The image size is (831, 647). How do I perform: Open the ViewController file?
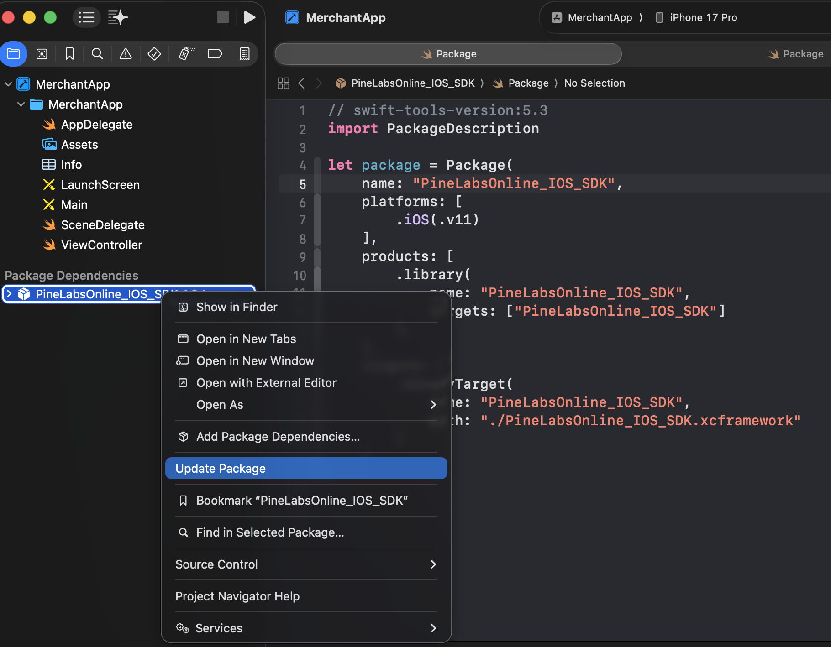pyautogui.click(x=101, y=245)
